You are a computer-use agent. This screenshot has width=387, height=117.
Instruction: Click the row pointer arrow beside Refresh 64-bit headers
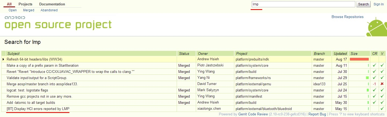click(x=3, y=59)
